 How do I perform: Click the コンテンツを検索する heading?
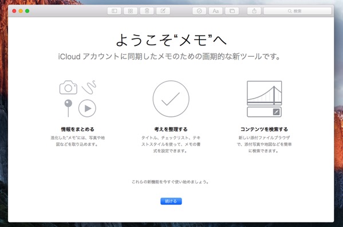(x=264, y=130)
